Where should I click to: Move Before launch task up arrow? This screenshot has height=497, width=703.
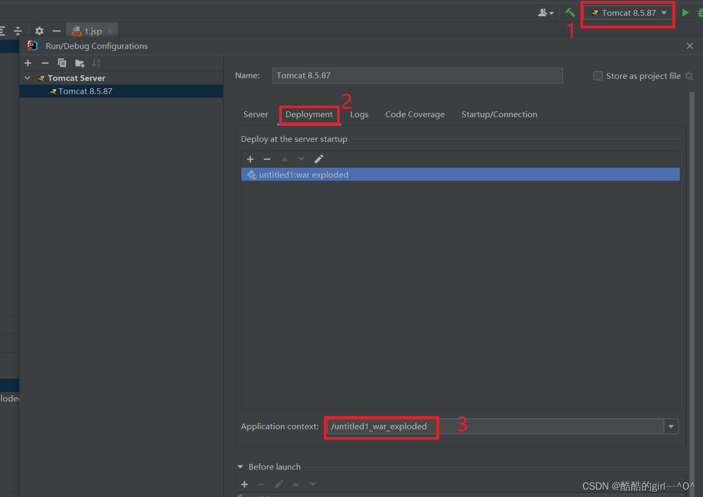(296, 484)
